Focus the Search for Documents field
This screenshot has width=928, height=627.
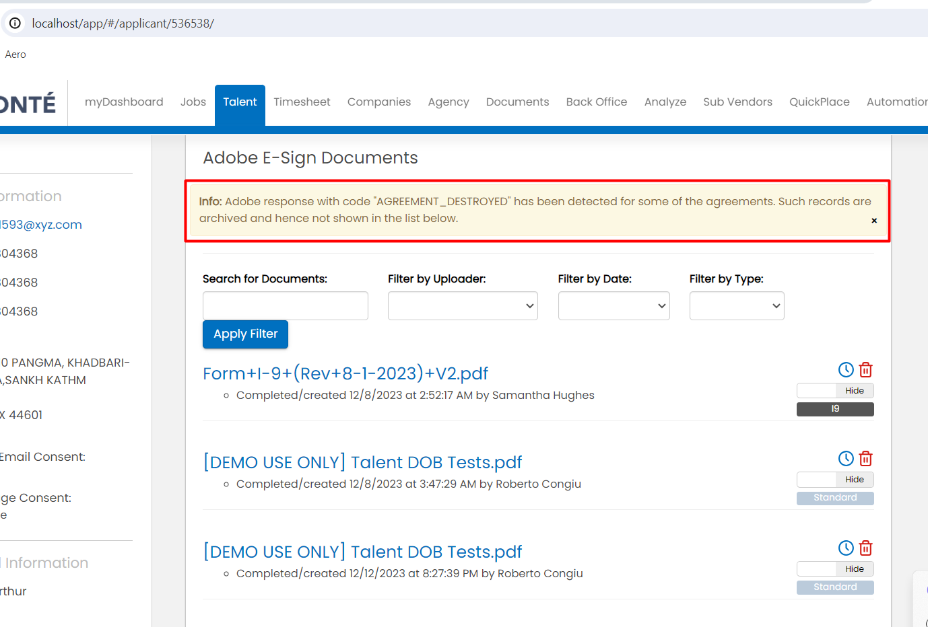286,305
